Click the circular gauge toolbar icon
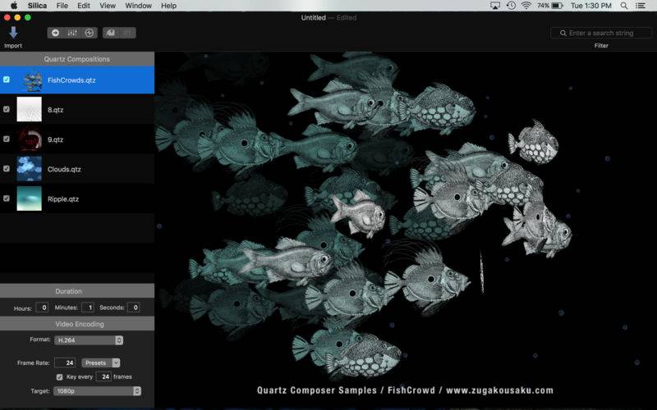This screenshot has height=410, width=657. point(90,33)
